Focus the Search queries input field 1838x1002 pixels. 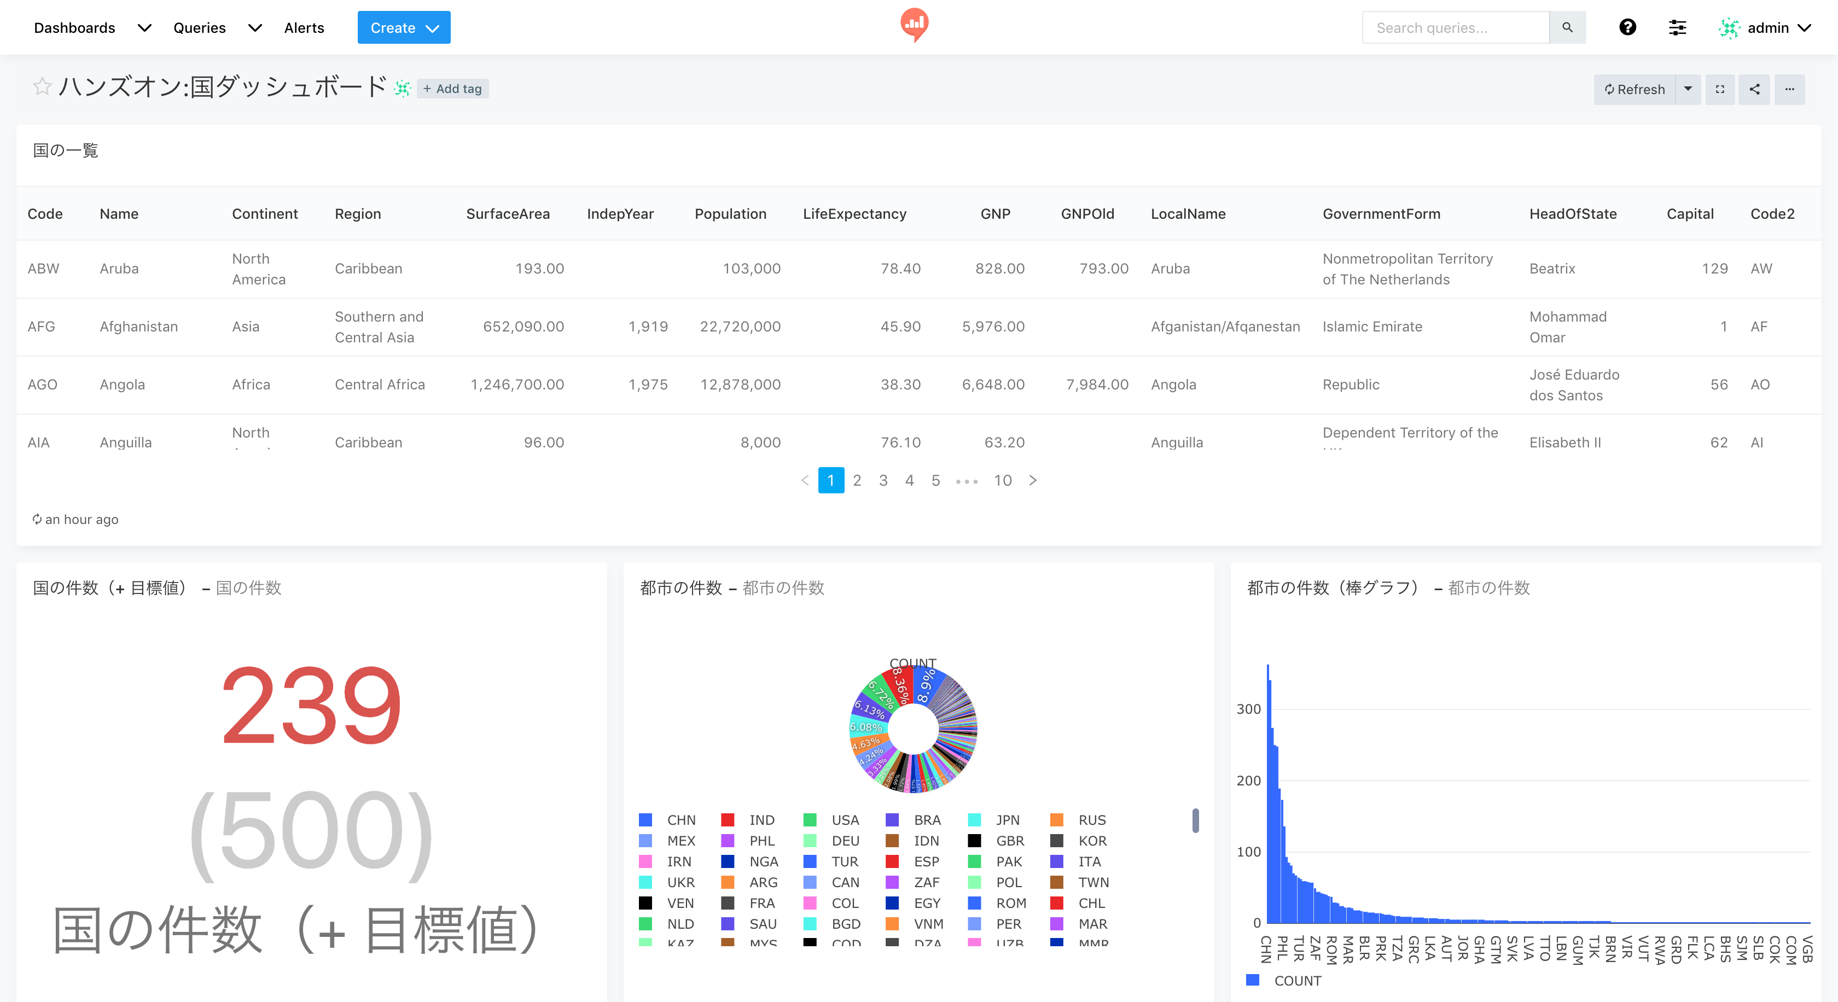pos(1456,28)
